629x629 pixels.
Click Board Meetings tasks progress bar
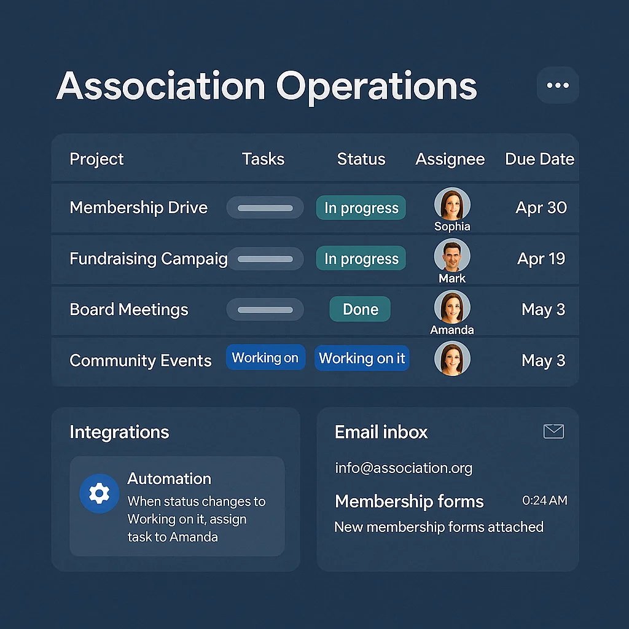click(x=265, y=310)
